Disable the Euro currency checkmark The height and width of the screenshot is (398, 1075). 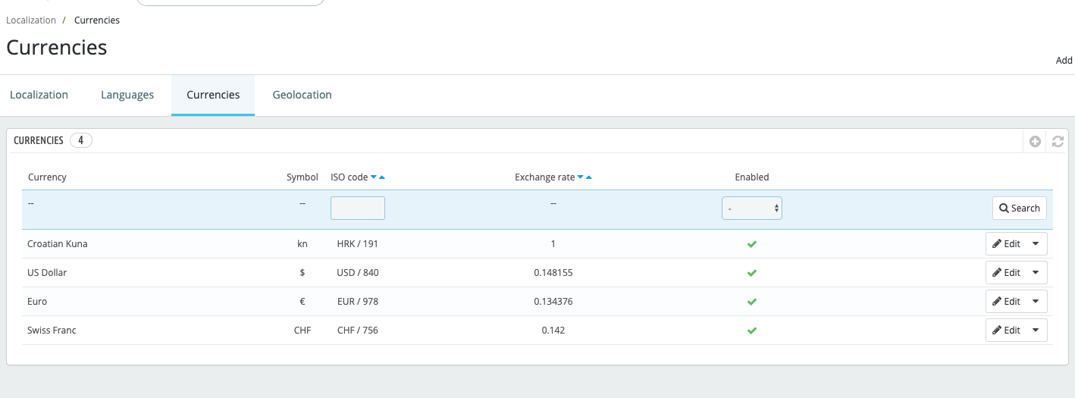(752, 302)
